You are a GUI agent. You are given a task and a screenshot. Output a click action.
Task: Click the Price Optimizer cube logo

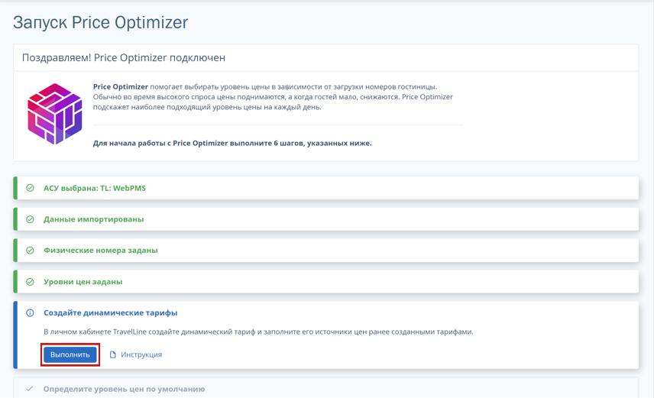(55, 114)
